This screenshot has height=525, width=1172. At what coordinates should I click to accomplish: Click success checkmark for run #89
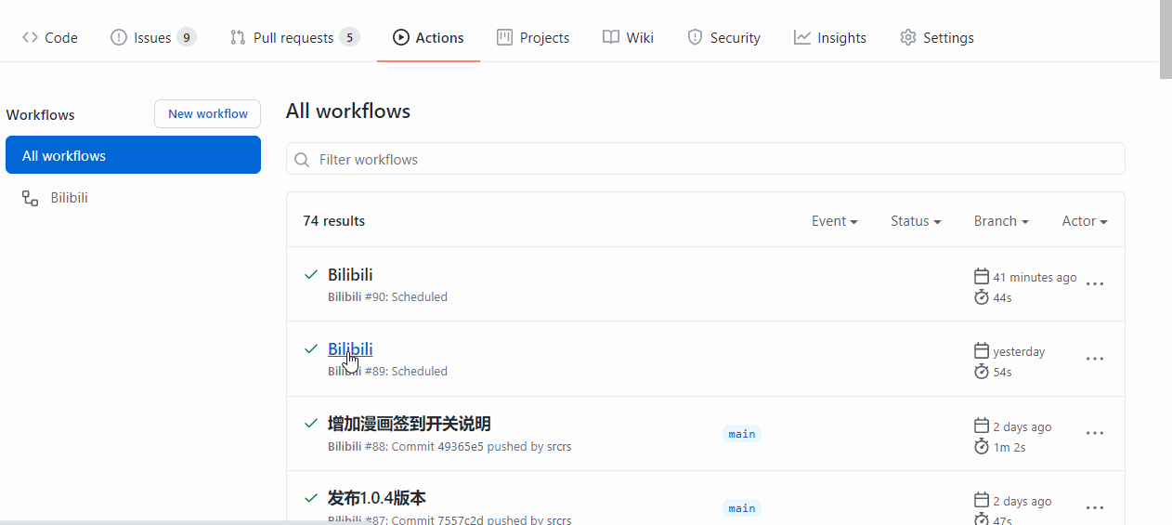tap(311, 348)
